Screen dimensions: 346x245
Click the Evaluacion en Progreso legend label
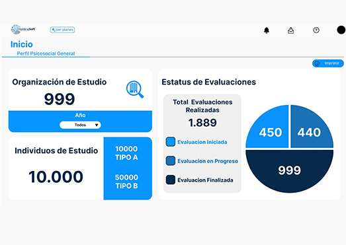pyautogui.click(x=208, y=161)
